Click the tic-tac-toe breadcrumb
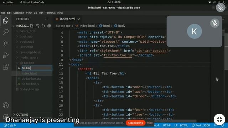Screen dimensions: 228x128 pyautogui.click(x=63, y=26)
